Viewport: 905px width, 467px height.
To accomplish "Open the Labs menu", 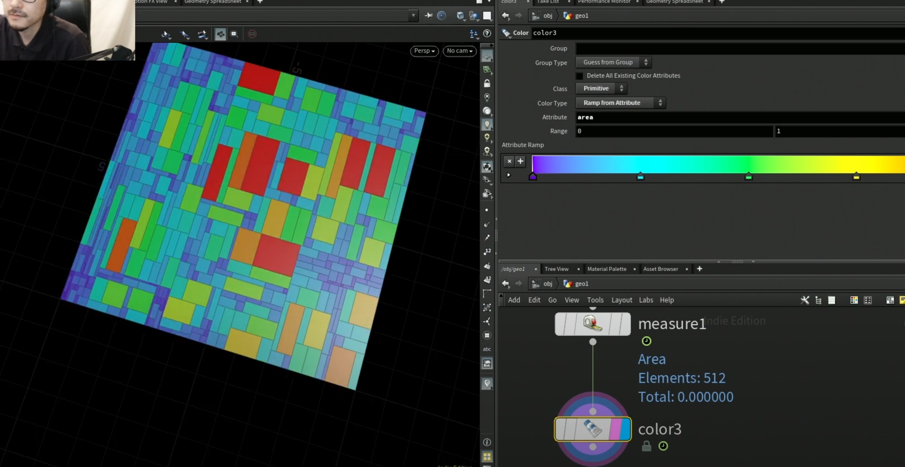I will (x=646, y=300).
